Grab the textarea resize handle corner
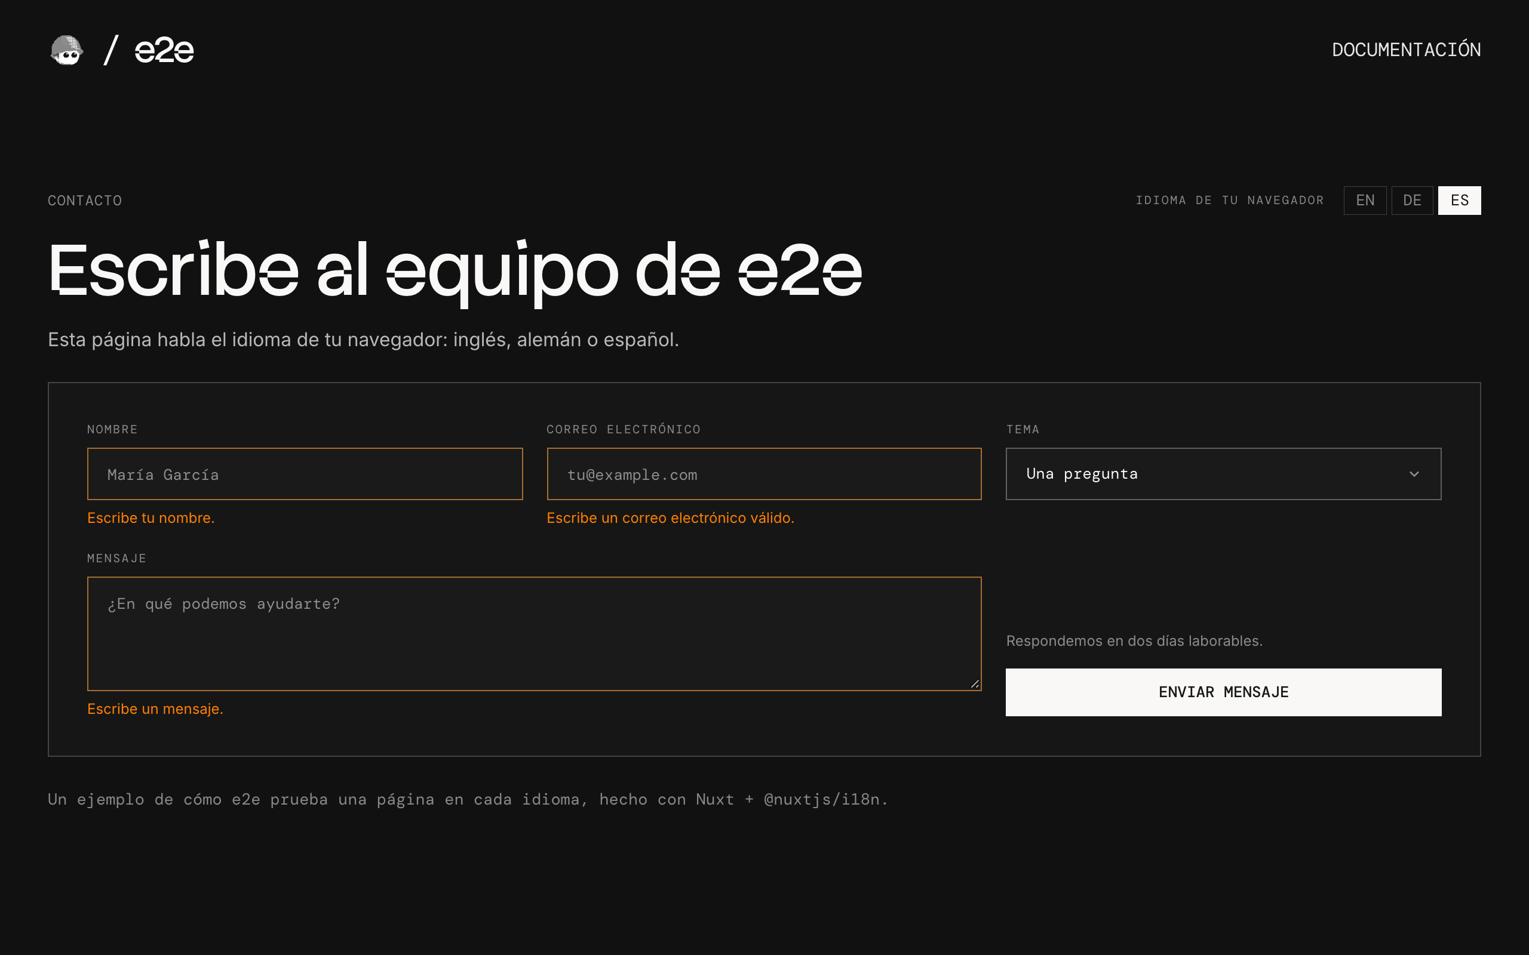This screenshot has width=1529, height=955. pos(975,684)
